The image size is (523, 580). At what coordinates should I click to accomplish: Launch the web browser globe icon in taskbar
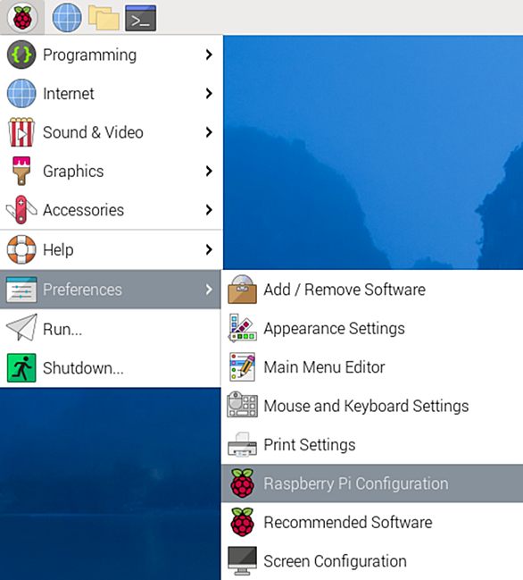[x=67, y=17]
